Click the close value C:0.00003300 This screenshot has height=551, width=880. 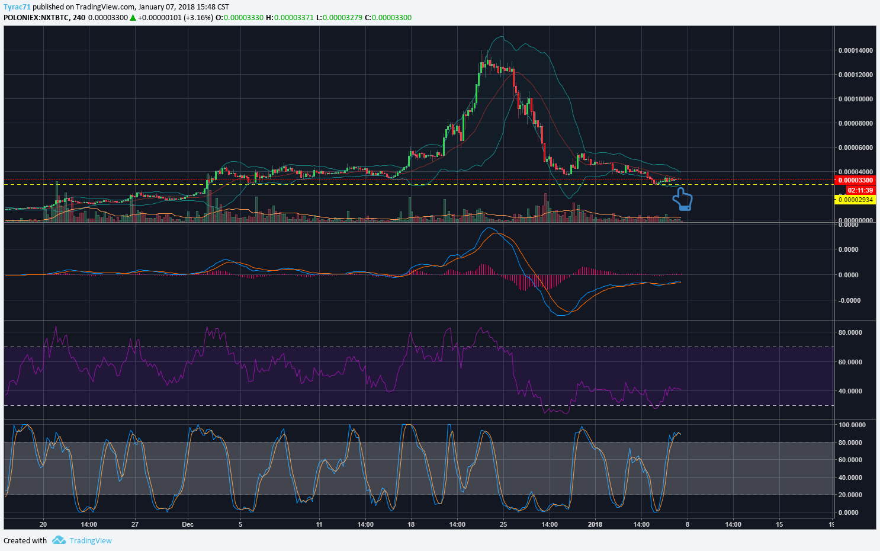[388, 17]
